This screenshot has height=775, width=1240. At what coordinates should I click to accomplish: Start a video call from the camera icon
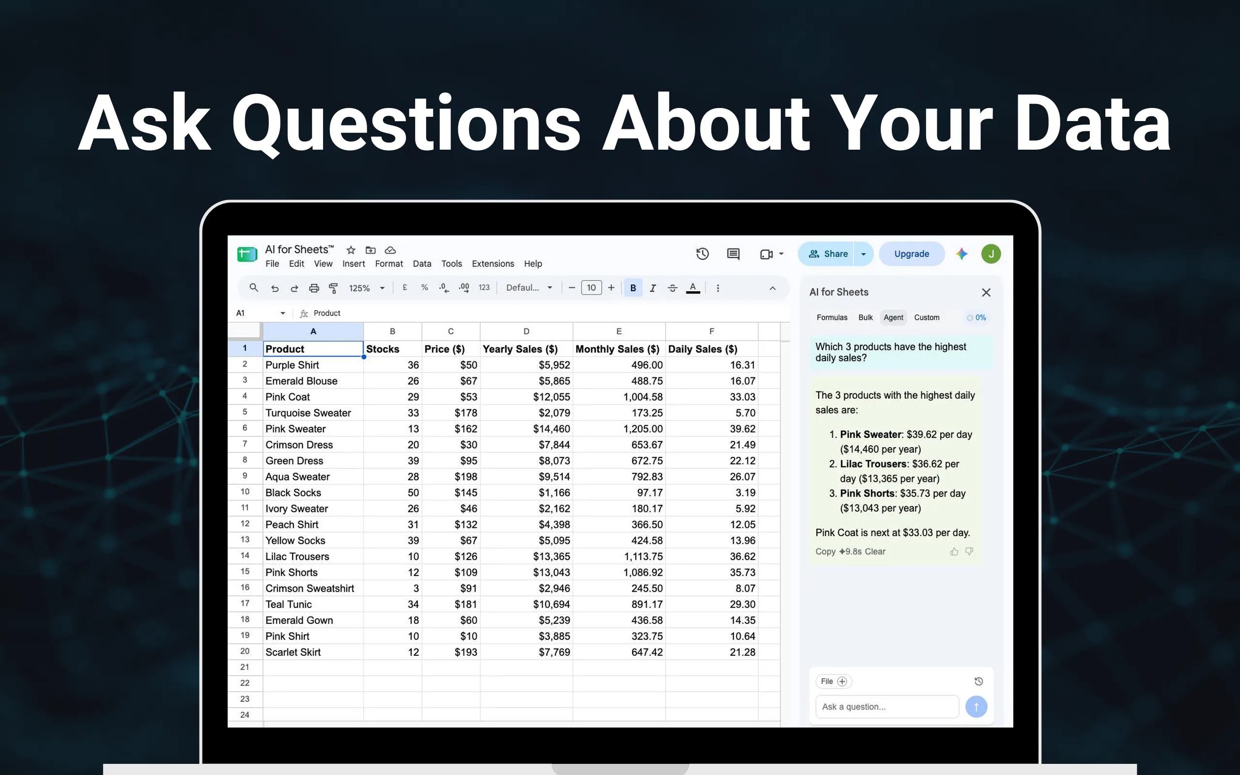click(766, 254)
